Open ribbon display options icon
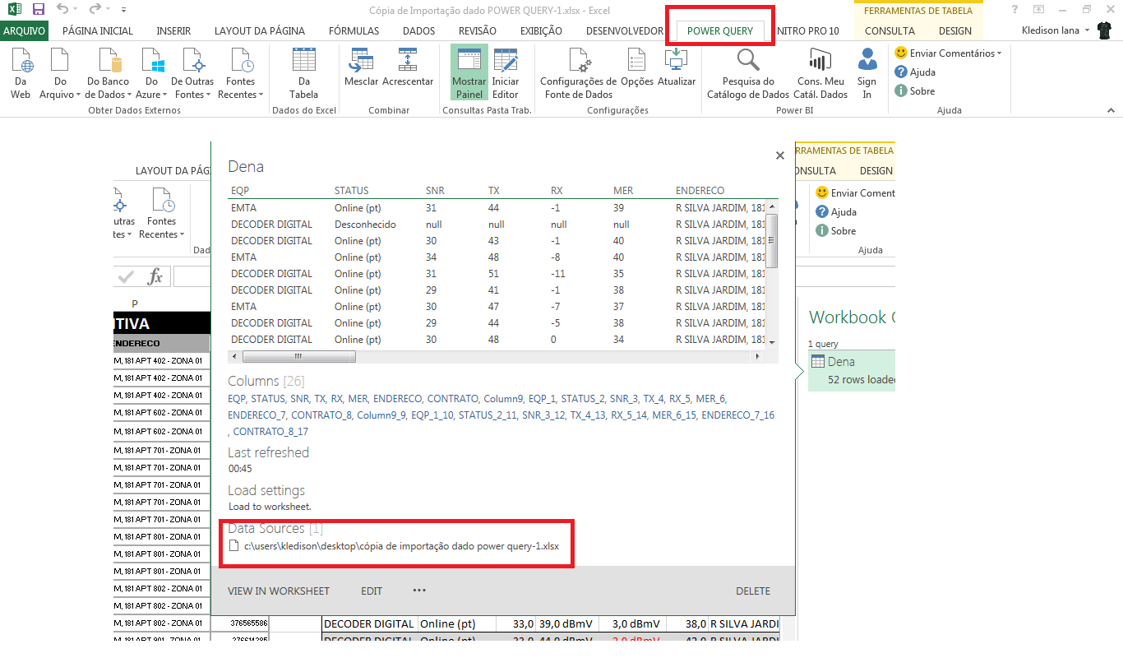Image resolution: width=1123 pixels, height=658 pixels. [x=1039, y=9]
